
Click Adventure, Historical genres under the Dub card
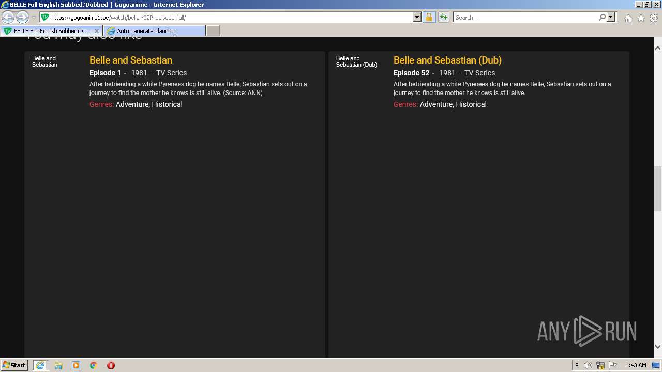coord(453,104)
